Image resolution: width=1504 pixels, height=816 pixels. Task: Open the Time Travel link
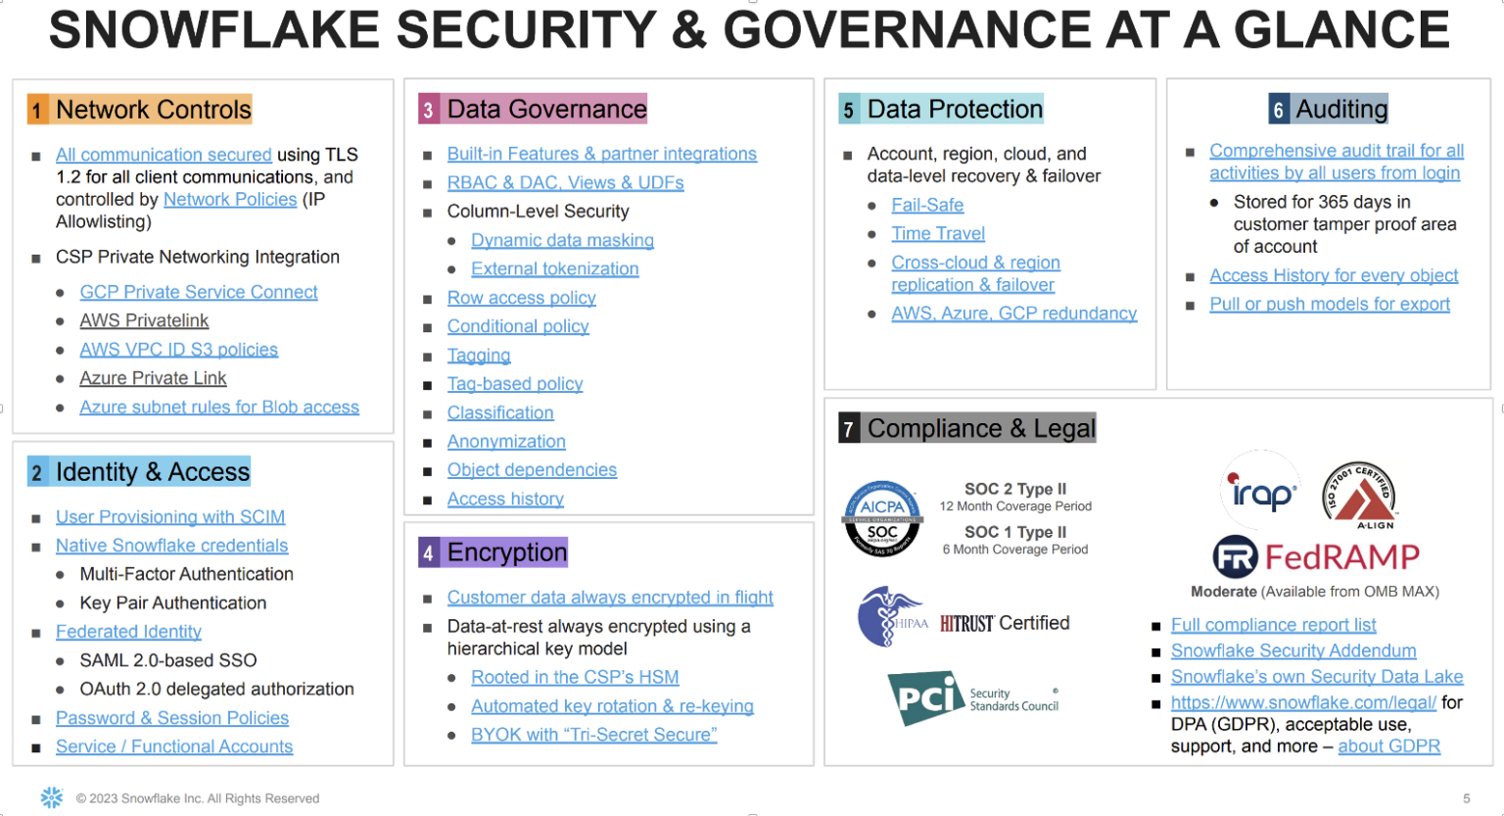938,233
